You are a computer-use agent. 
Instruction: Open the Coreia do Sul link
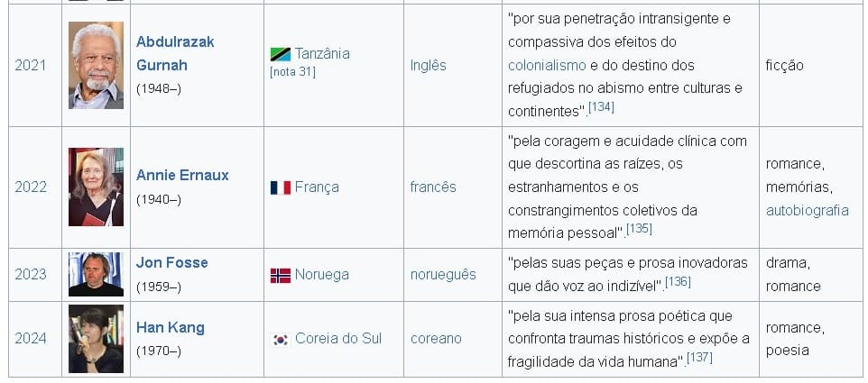coord(338,339)
